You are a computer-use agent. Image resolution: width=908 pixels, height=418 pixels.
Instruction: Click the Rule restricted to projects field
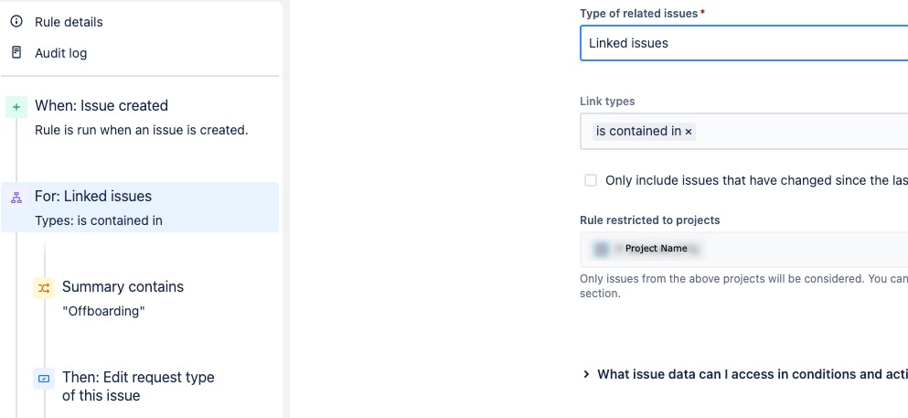tap(777, 249)
